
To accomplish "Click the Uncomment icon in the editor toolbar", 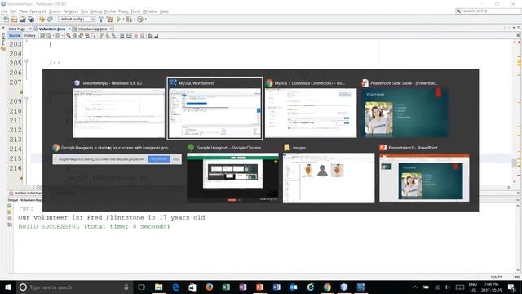I will click(156, 36).
